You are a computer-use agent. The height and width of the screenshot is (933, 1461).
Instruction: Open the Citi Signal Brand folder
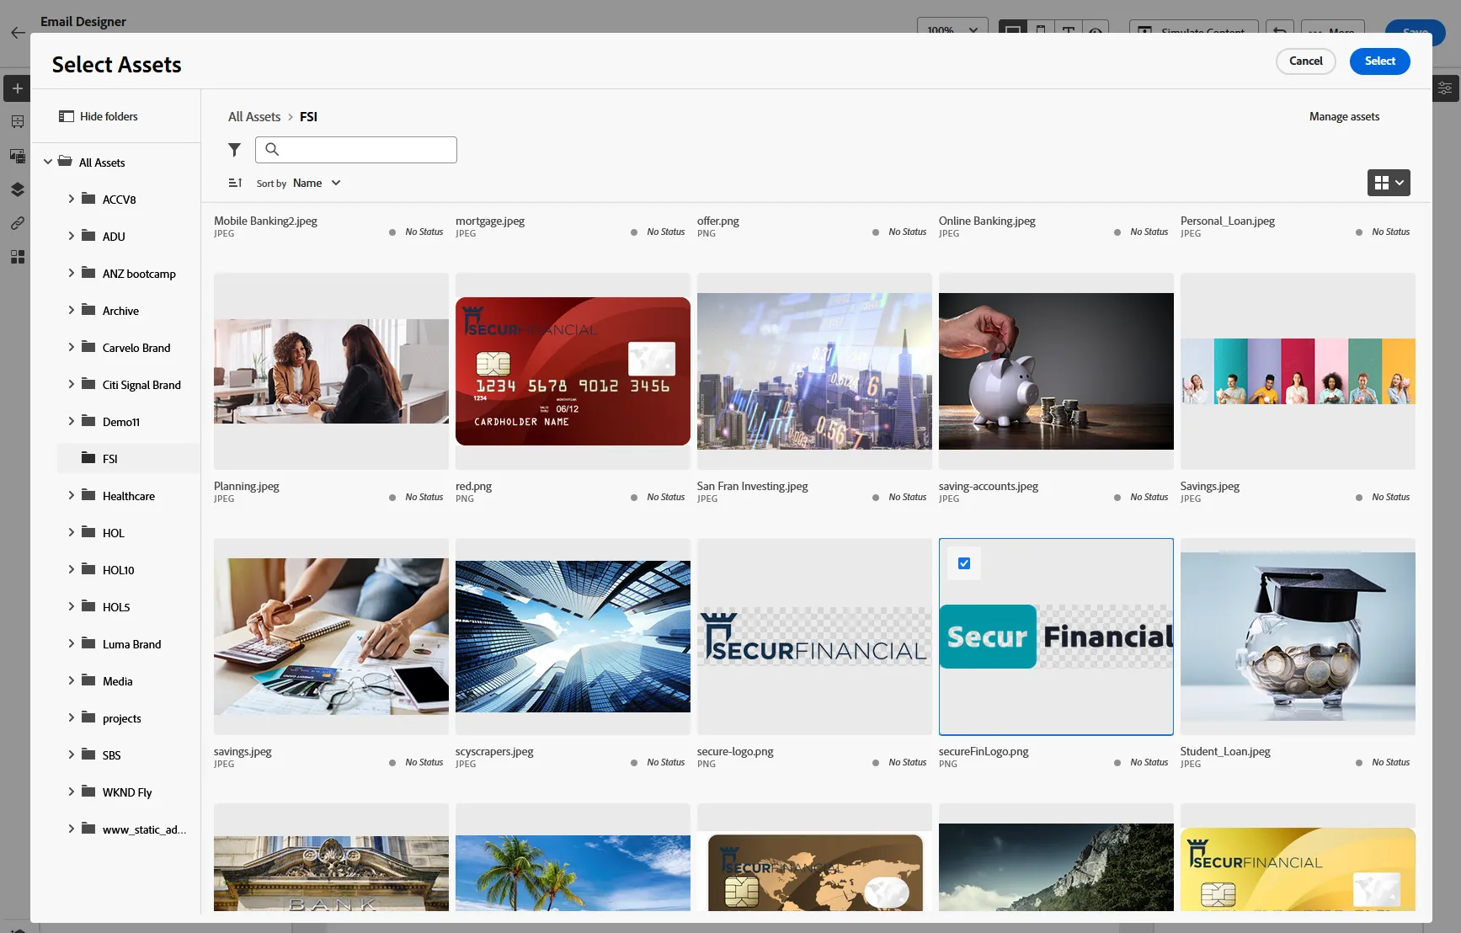coord(141,385)
